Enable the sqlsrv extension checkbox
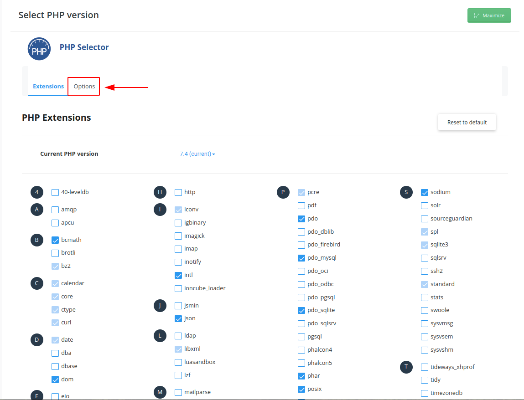This screenshot has width=524, height=400. (x=425, y=258)
